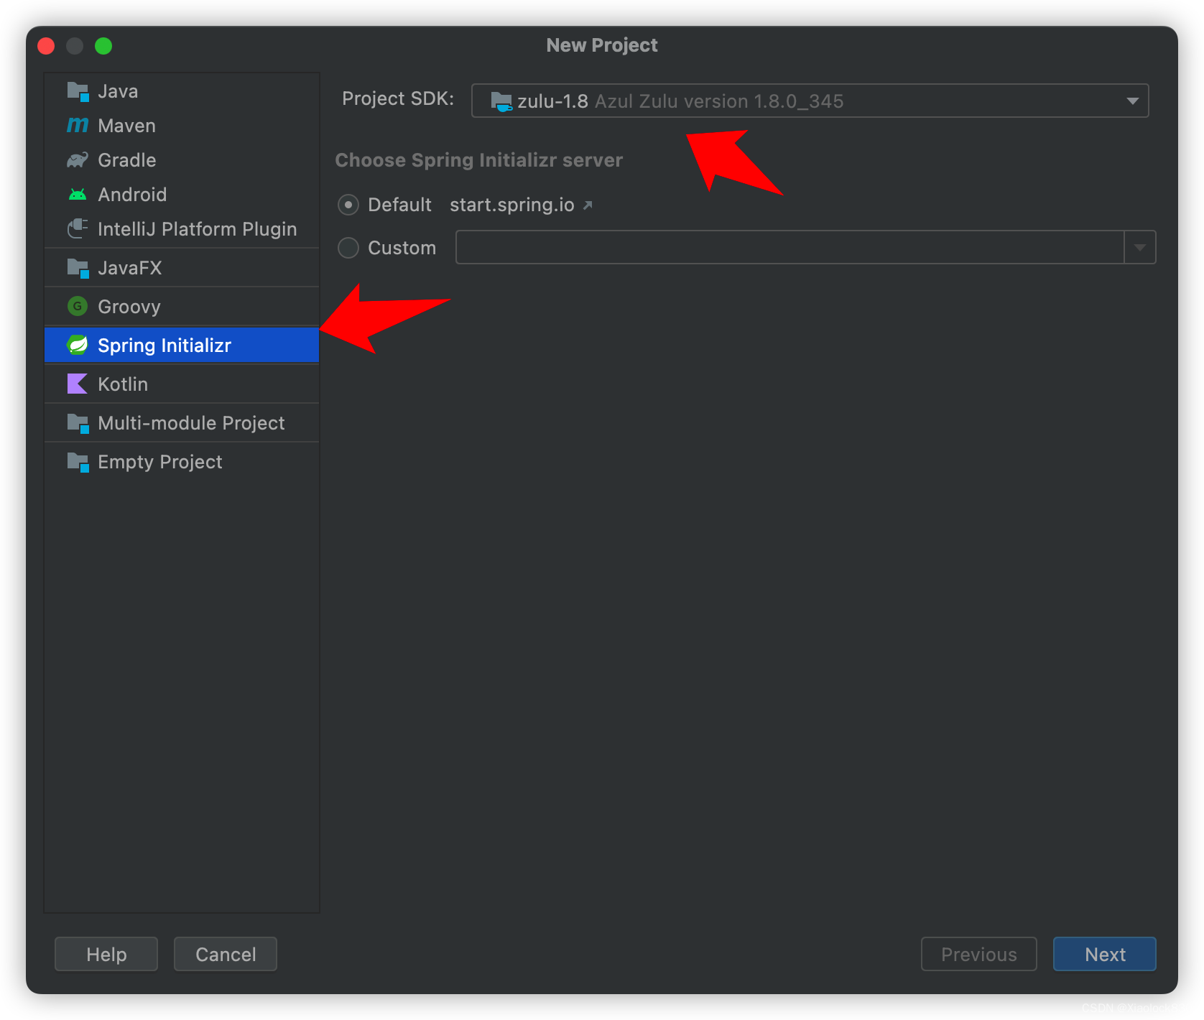Select Spring Initializr project type
Screen dimensions: 1204x1020
point(182,346)
